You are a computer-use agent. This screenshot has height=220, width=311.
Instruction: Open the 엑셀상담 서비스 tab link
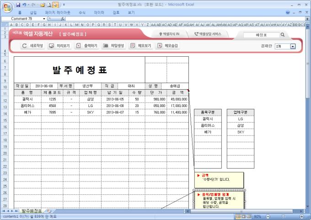coord(208,34)
